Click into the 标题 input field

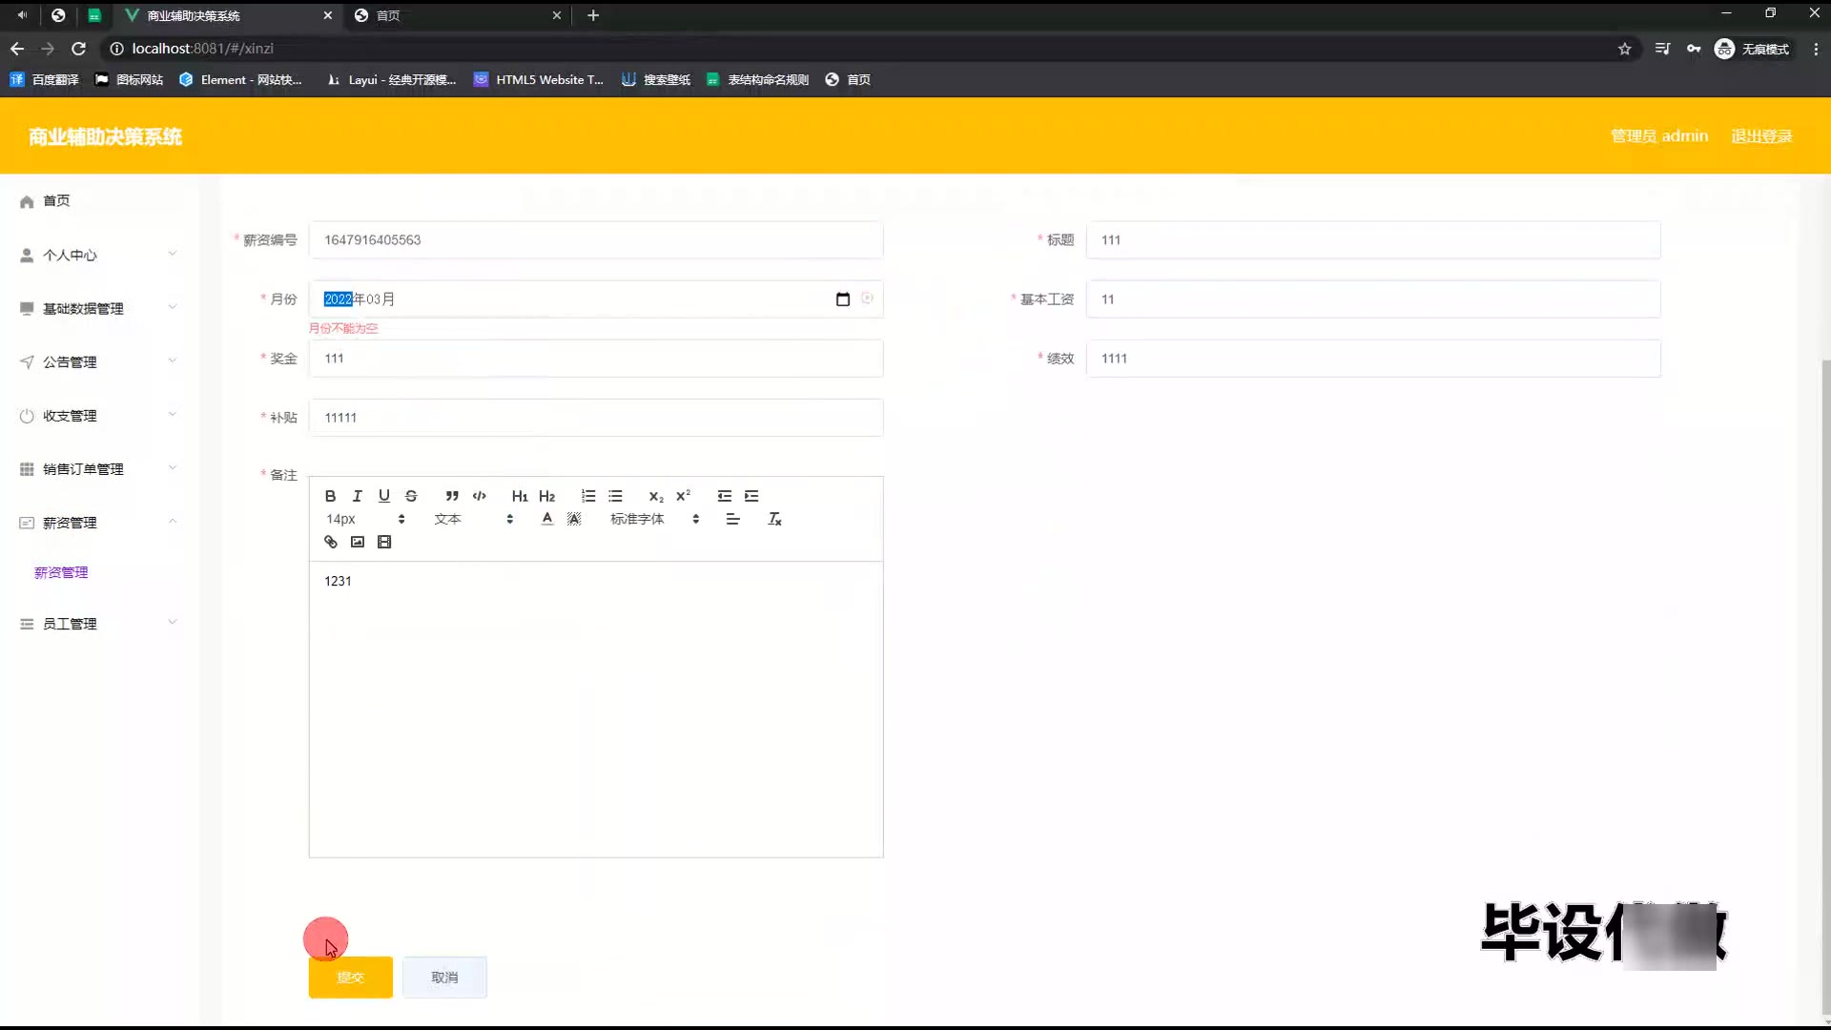pyautogui.click(x=1373, y=240)
